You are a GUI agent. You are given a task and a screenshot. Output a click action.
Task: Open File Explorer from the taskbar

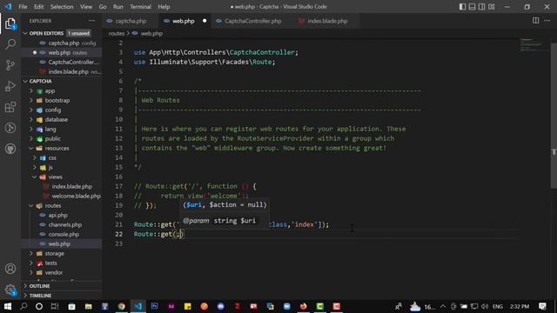88,306
